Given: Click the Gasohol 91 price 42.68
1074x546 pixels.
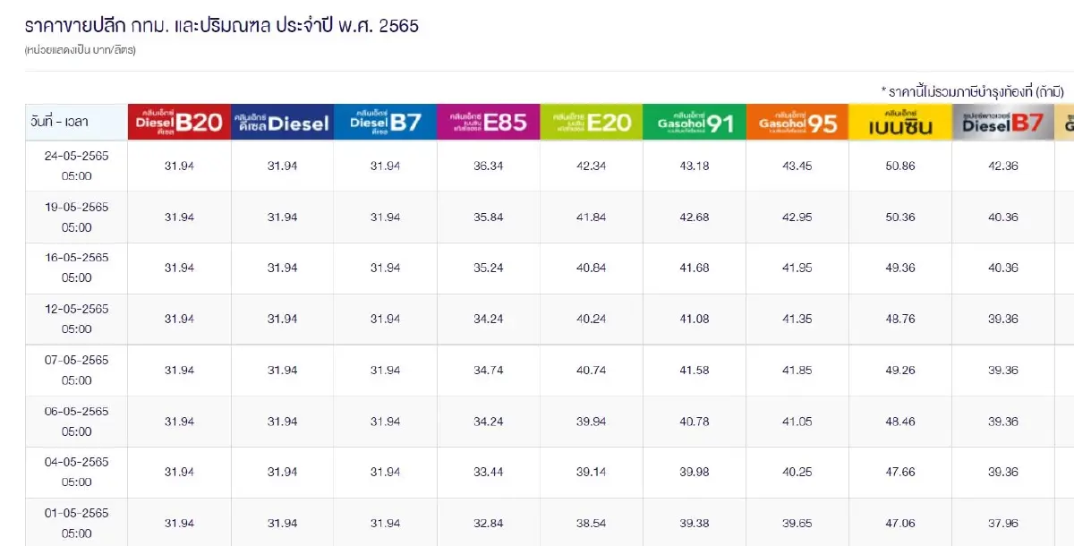Looking at the screenshot, I should coord(695,217).
